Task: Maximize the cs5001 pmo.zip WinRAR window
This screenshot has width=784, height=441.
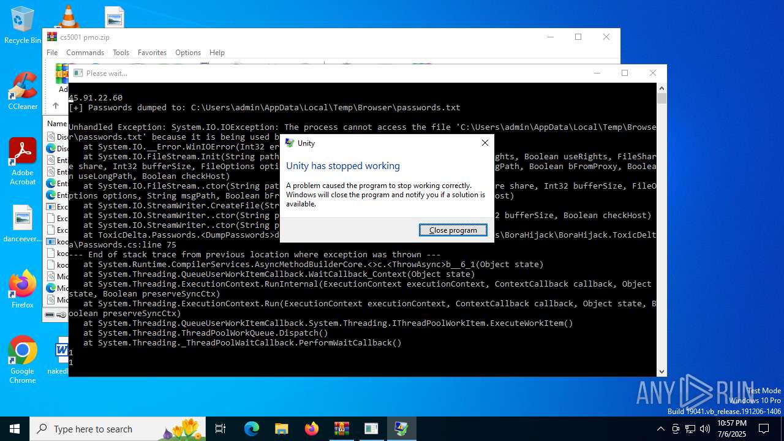Action: pos(578,37)
